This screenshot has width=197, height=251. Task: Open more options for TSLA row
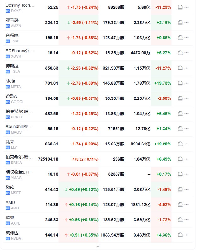(x=186, y=68)
